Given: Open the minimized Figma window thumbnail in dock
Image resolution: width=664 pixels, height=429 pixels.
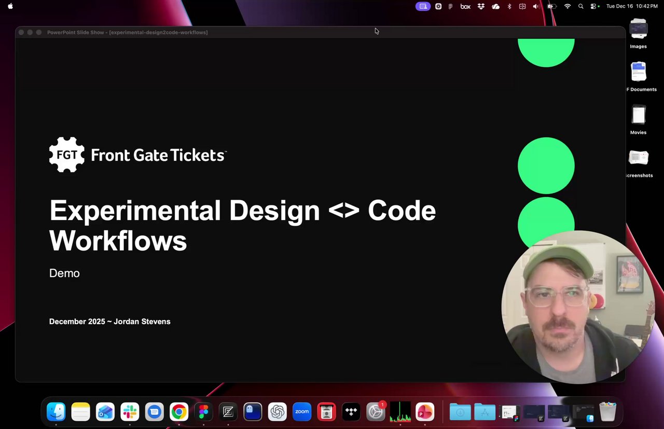Looking at the screenshot, I should (x=509, y=412).
